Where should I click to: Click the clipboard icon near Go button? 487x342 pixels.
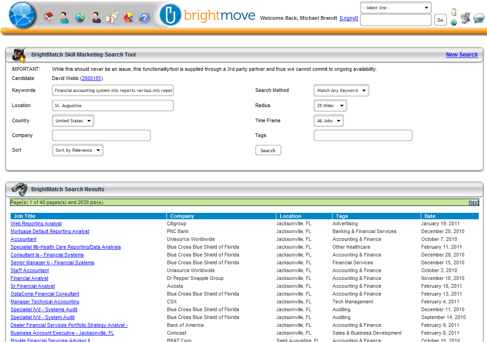coord(454,12)
